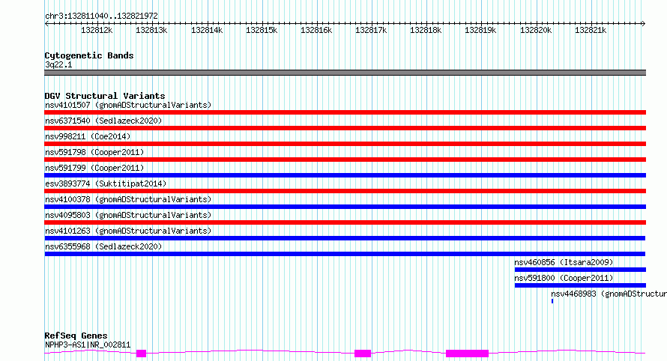
Task: Open nsv4100378 gnomAD variant label
Action: pyautogui.click(x=128, y=199)
